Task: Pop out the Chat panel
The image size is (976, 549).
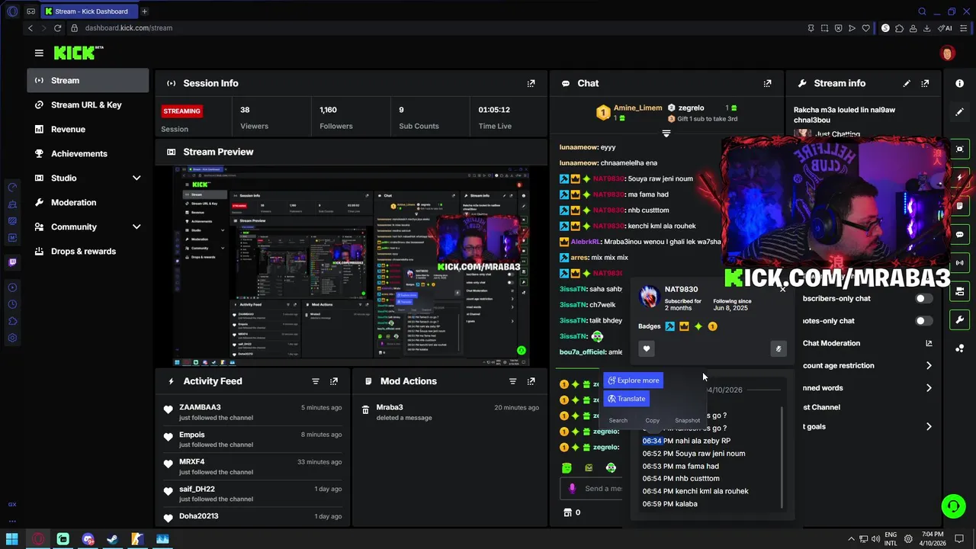Action: [767, 83]
